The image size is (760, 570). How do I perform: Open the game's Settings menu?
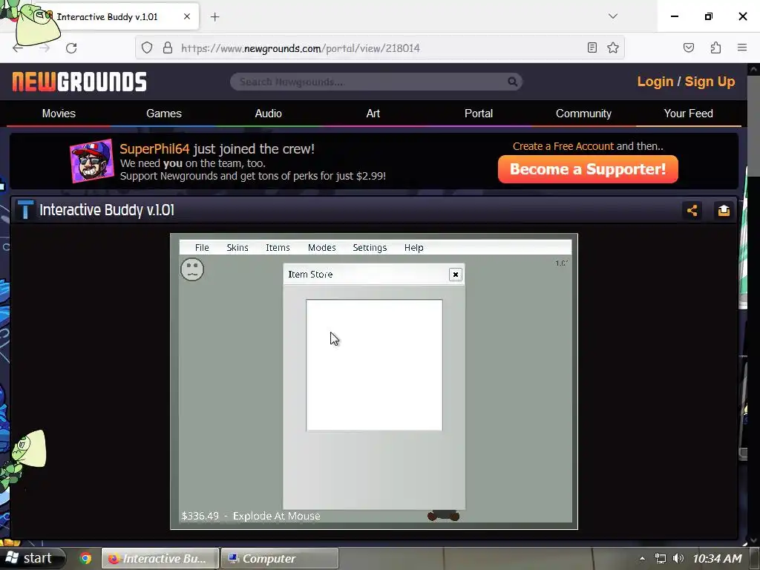[370, 248]
